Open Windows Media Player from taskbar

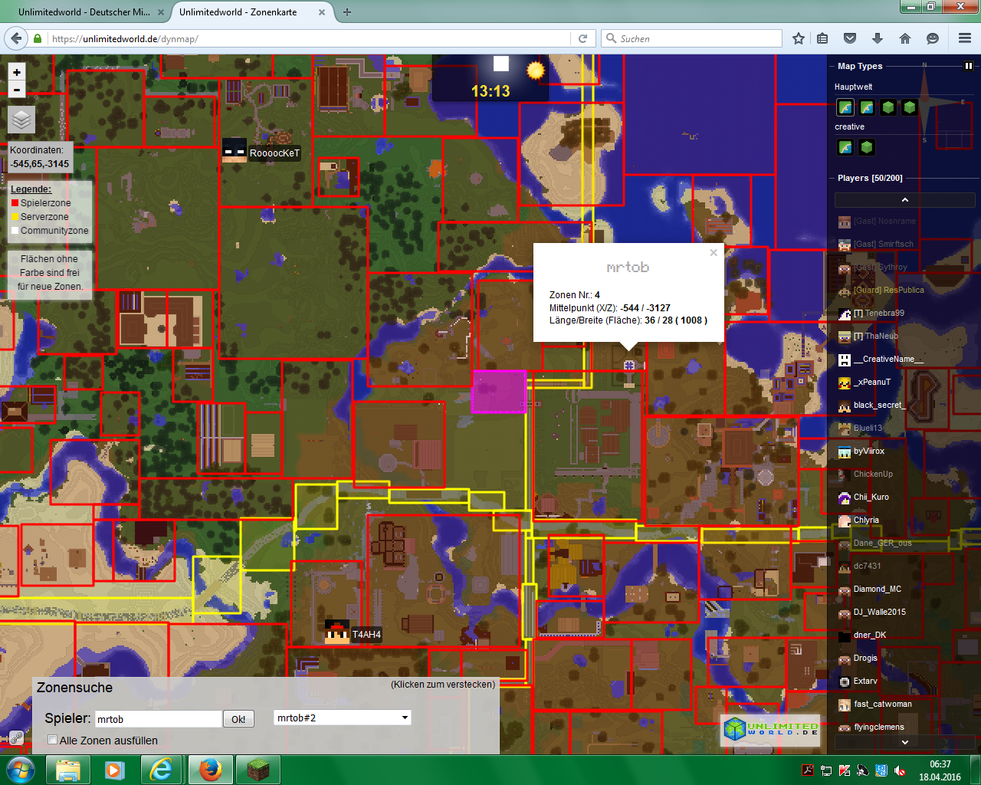point(115,770)
